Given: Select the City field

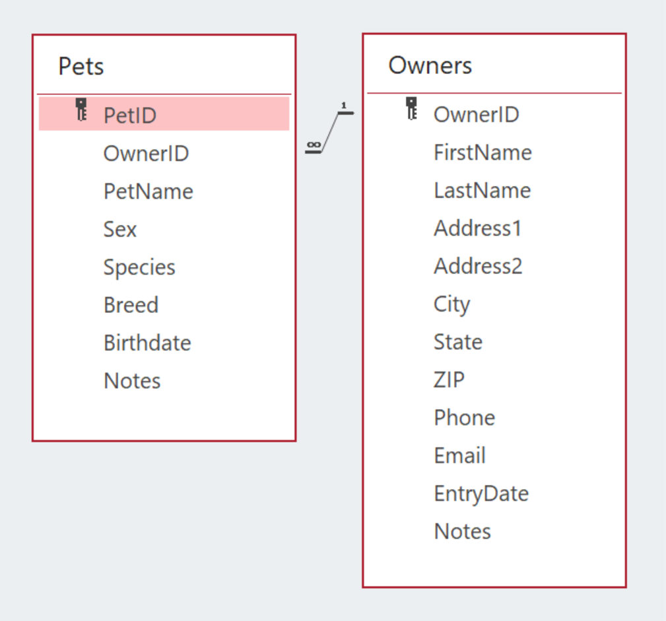Looking at the screenshot, I should tap(494, 304).
